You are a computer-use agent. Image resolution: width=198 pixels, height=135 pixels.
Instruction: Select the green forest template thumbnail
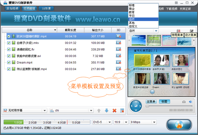point(154,40)
